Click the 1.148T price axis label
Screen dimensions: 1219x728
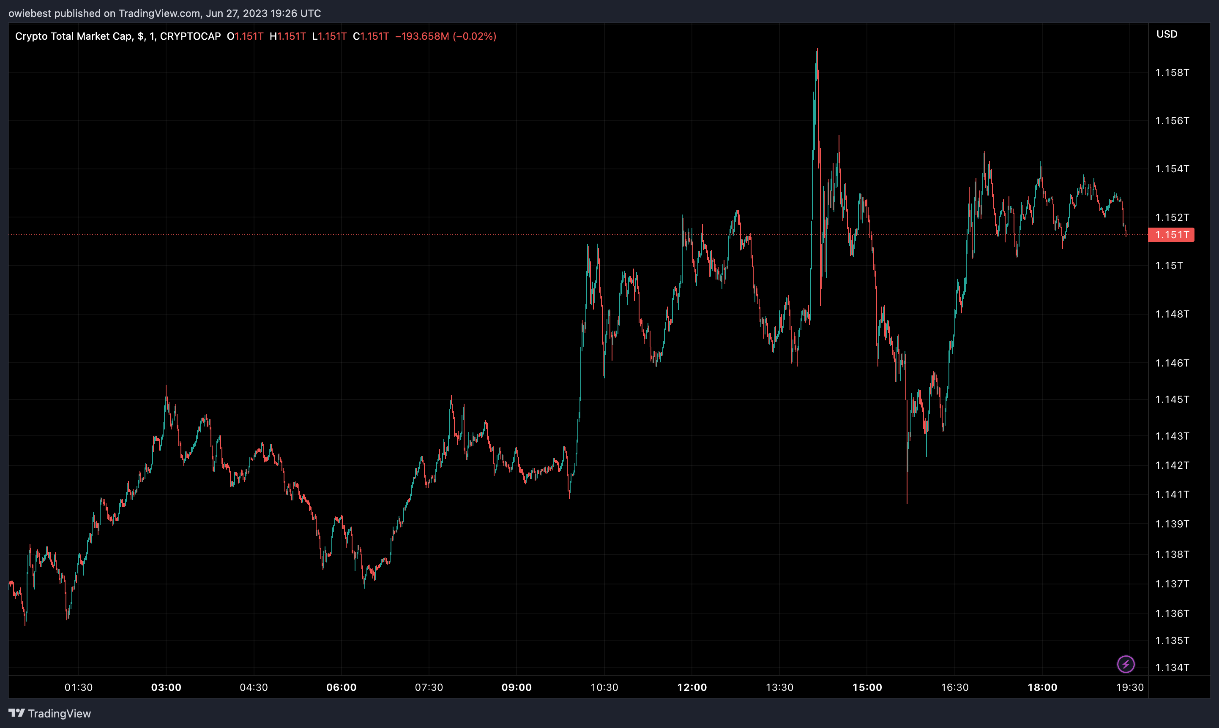1173,314
